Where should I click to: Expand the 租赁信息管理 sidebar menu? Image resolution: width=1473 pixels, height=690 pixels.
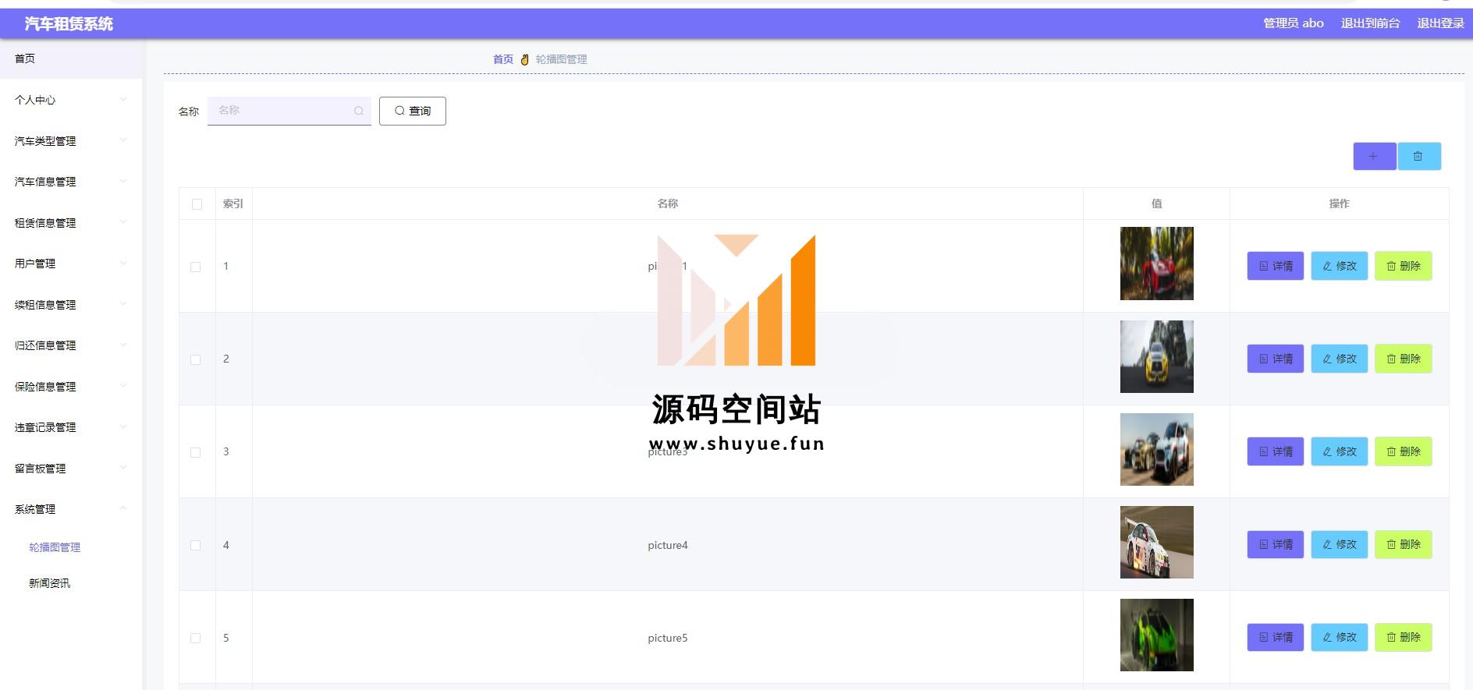71,223
